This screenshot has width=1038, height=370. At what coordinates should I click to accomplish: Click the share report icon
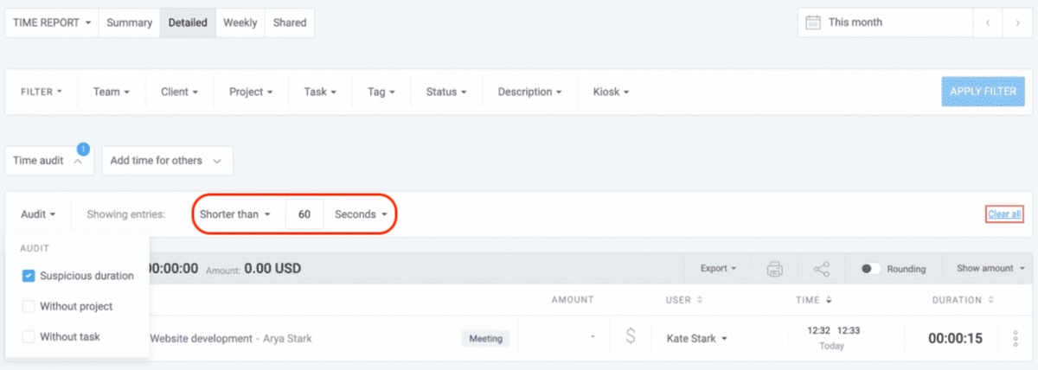click(822, 269)
